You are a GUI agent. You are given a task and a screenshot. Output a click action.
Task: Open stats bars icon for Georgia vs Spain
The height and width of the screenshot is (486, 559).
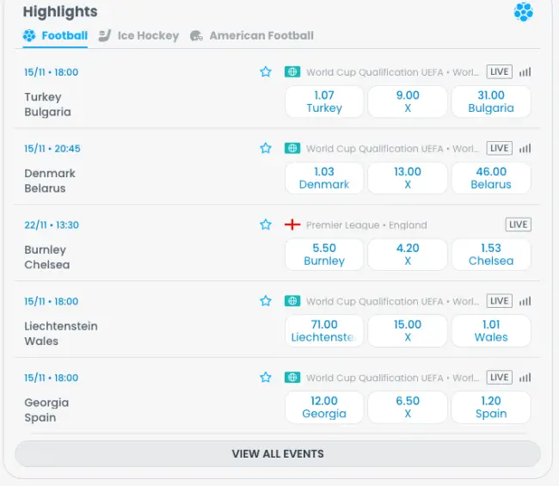tap(525, 378)
